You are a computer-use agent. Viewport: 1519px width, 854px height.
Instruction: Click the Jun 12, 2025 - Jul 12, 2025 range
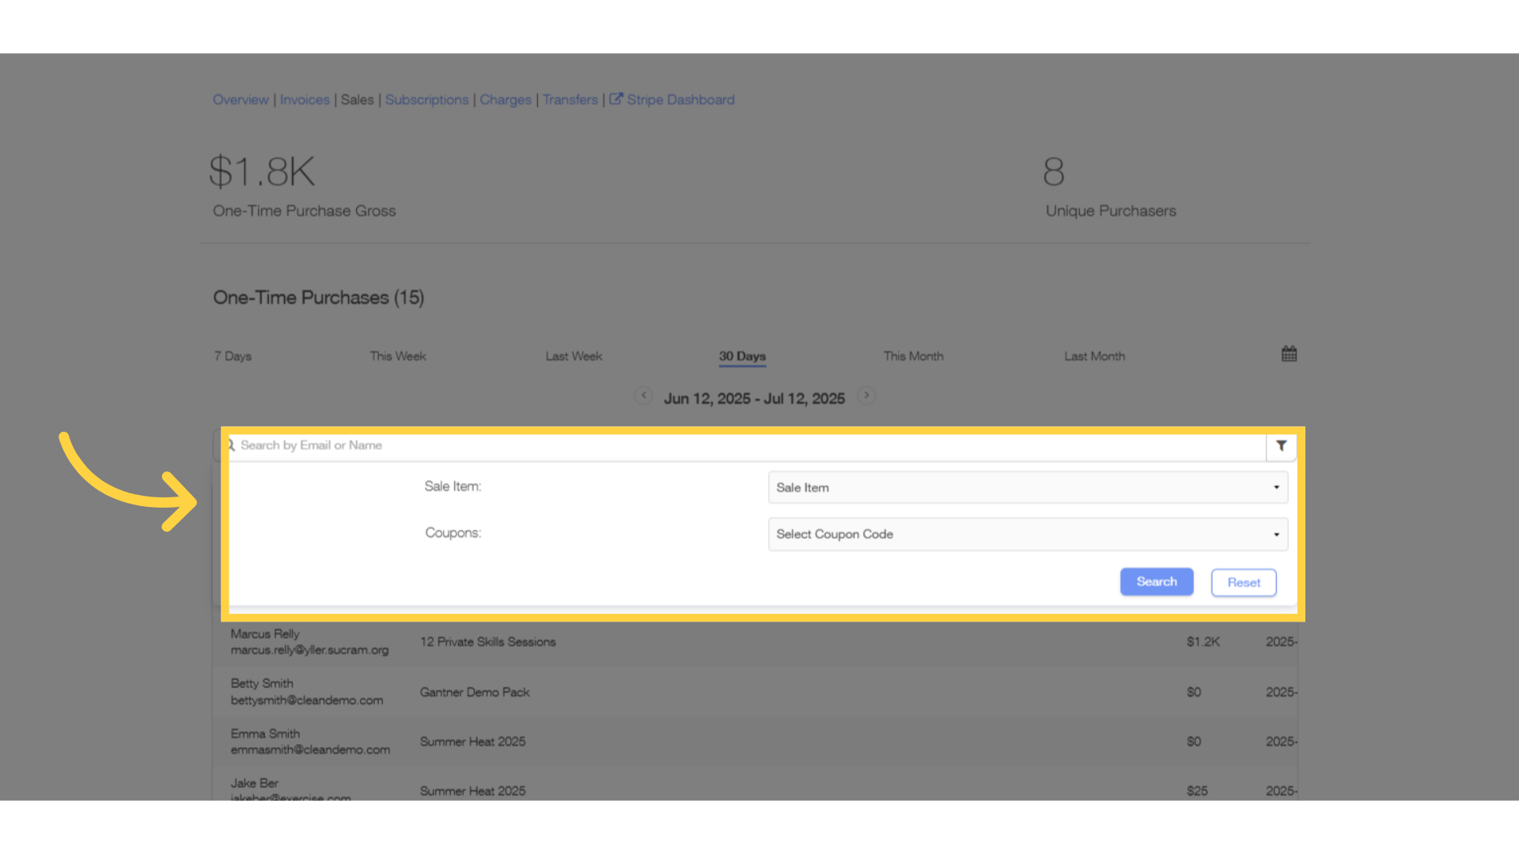click(x=754, y=399)
